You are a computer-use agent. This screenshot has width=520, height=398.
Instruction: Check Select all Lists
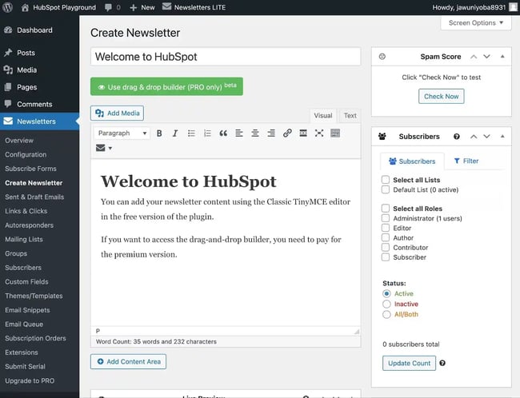(386, 180)
